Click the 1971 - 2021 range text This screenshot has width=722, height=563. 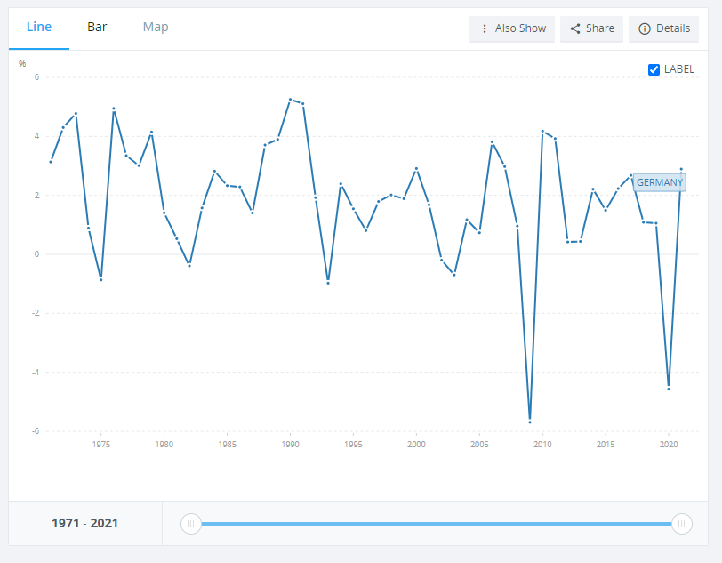point(85,523)
